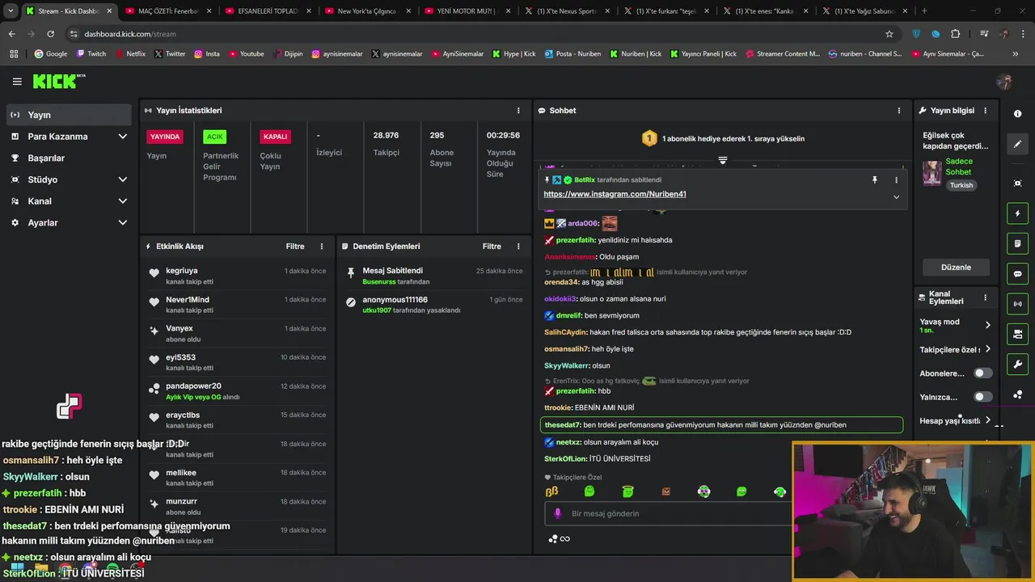This screenshot has height=582, width=1035.
Task: Click the YAYINDA status badge
Action: click(x=165, y=137)
